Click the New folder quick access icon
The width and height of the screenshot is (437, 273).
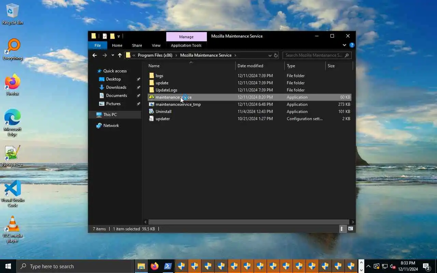pos(112,36)
